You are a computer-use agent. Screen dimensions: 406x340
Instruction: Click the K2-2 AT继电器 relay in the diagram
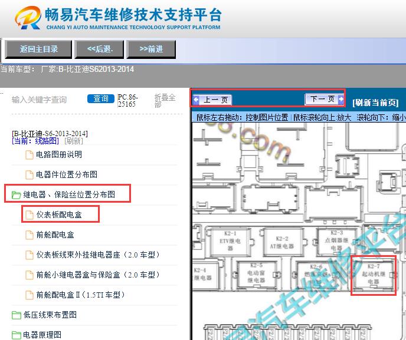pyautogui.click(x=282, y=242)
